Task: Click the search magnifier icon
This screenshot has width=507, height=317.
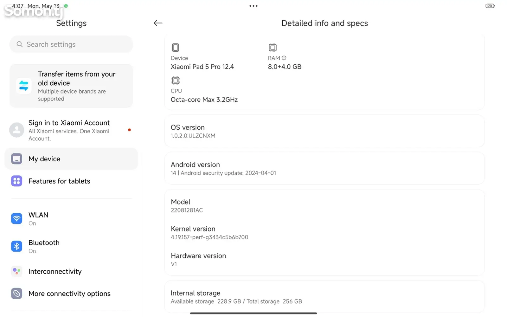Action: [x=20, y=44]
